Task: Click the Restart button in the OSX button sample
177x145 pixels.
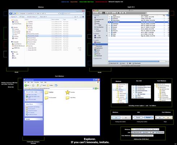Action: pos(148,117)
